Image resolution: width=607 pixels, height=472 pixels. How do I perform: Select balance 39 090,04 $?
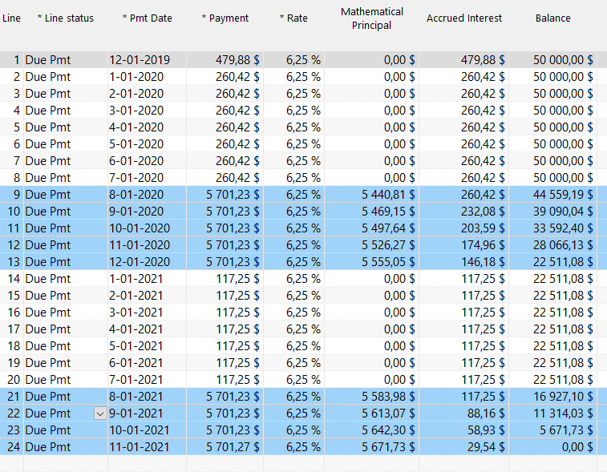pos(552,212)
